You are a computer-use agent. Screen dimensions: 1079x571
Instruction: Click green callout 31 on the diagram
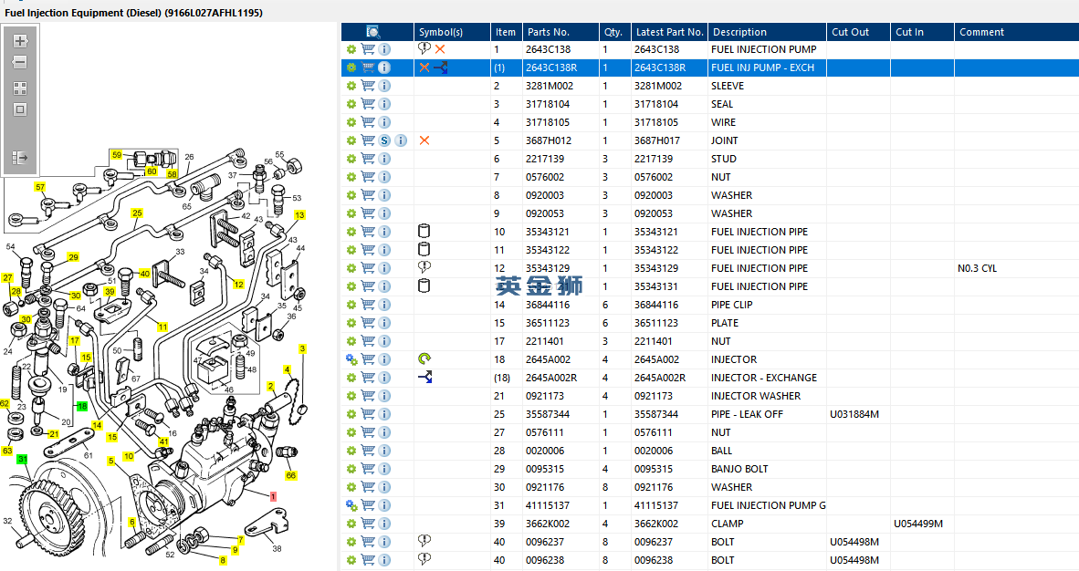[22, 459]
